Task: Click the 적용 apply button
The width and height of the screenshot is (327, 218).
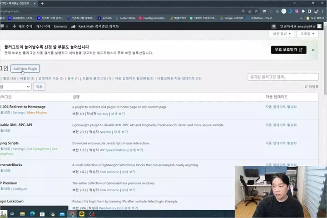Action: coord(39,87)
